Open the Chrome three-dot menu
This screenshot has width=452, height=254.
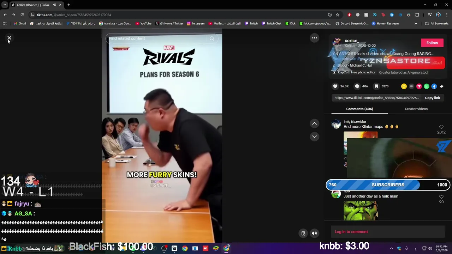[x=447, y=15]
